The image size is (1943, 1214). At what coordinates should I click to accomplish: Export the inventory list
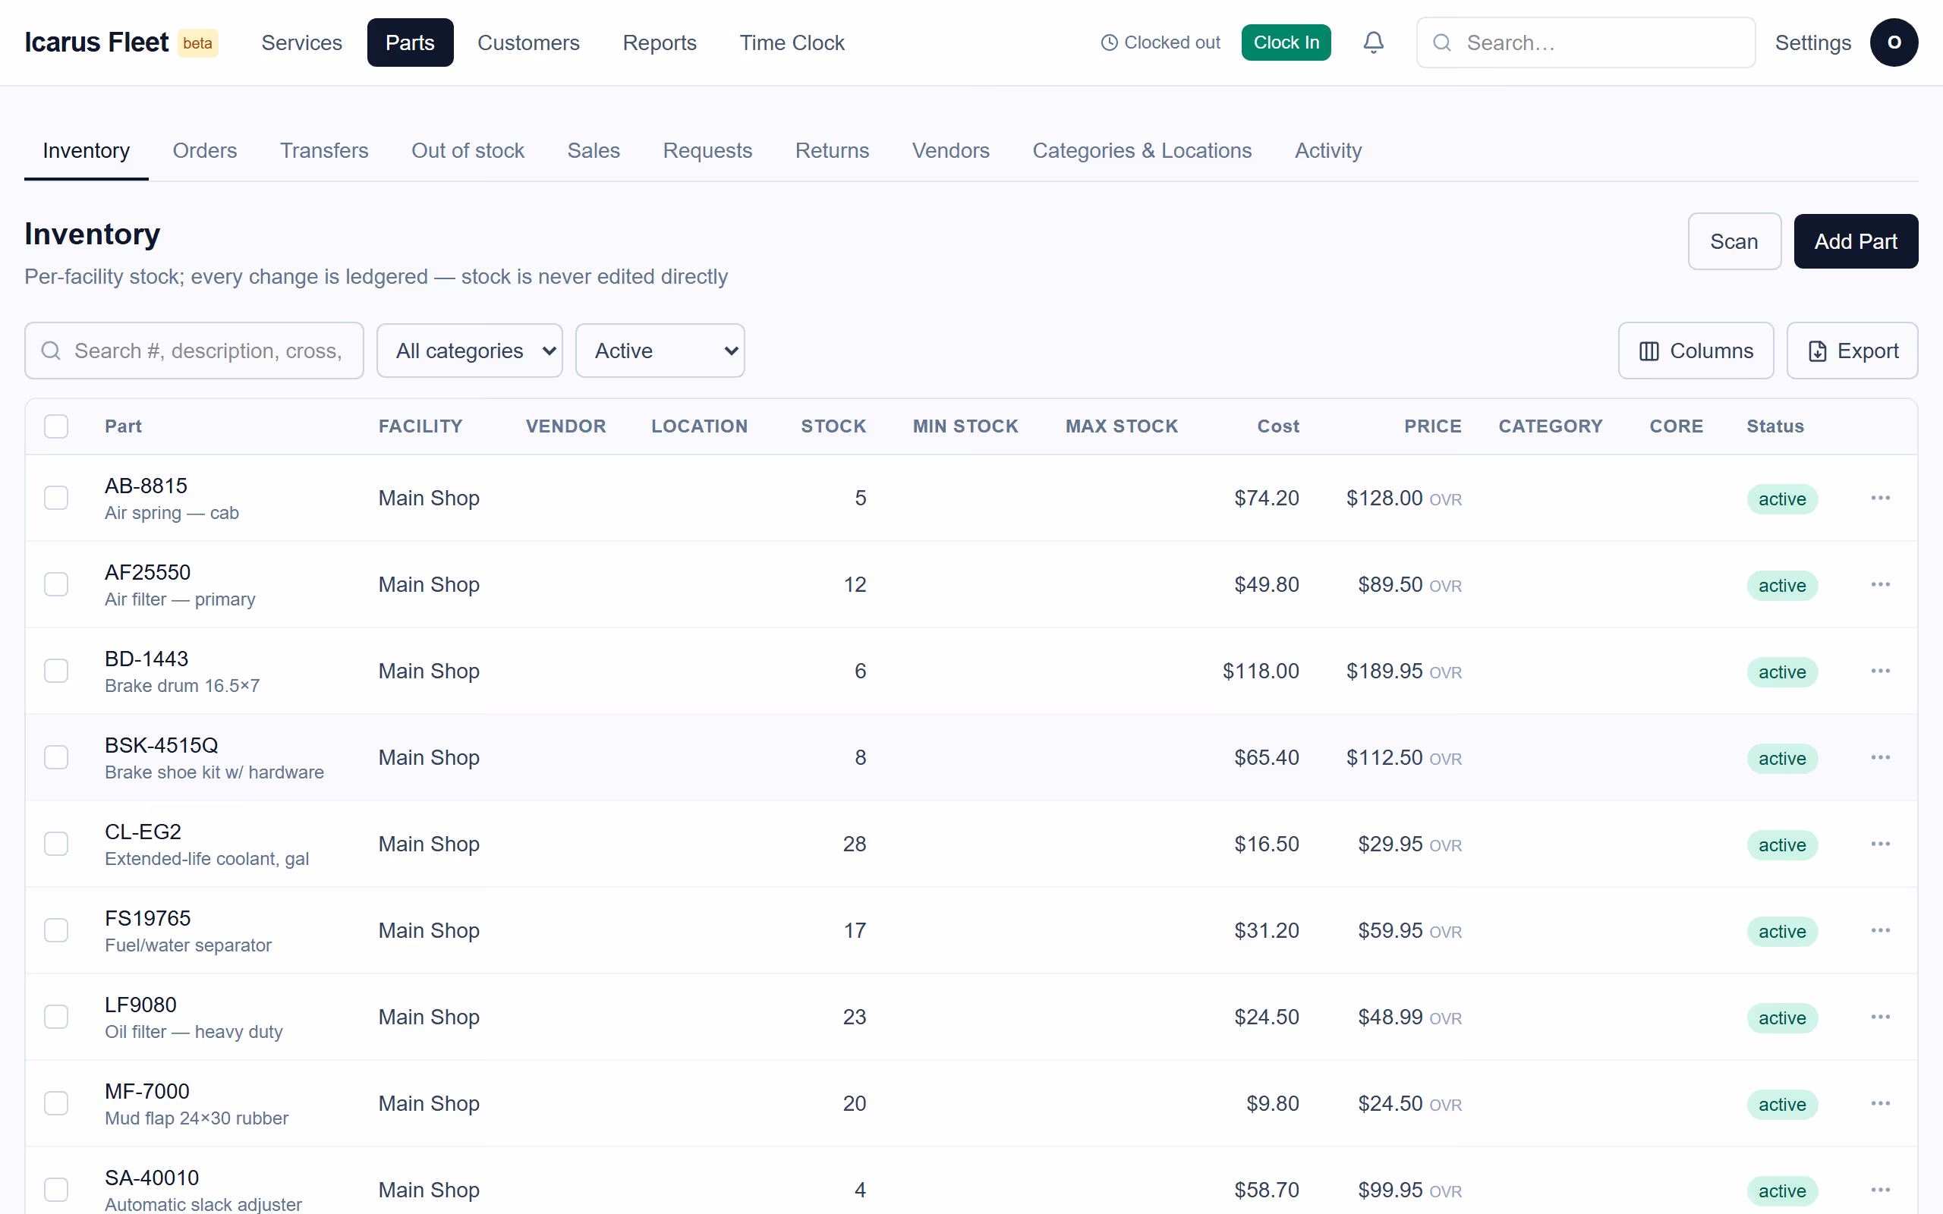[x=1852, y=351]
